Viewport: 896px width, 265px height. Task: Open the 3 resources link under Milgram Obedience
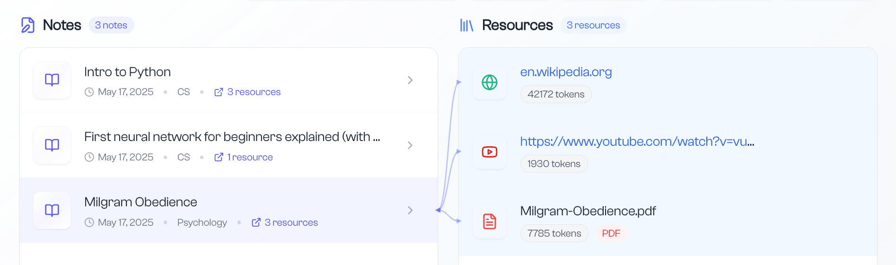click(291, 222)
